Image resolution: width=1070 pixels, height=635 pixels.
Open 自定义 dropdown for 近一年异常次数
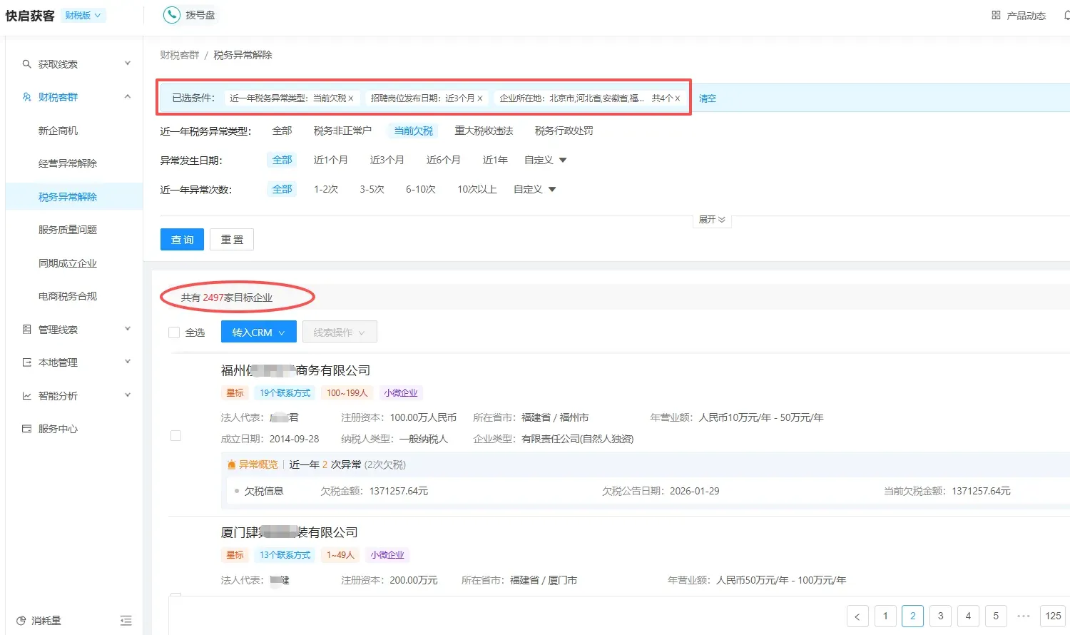[x=535, y=189]
